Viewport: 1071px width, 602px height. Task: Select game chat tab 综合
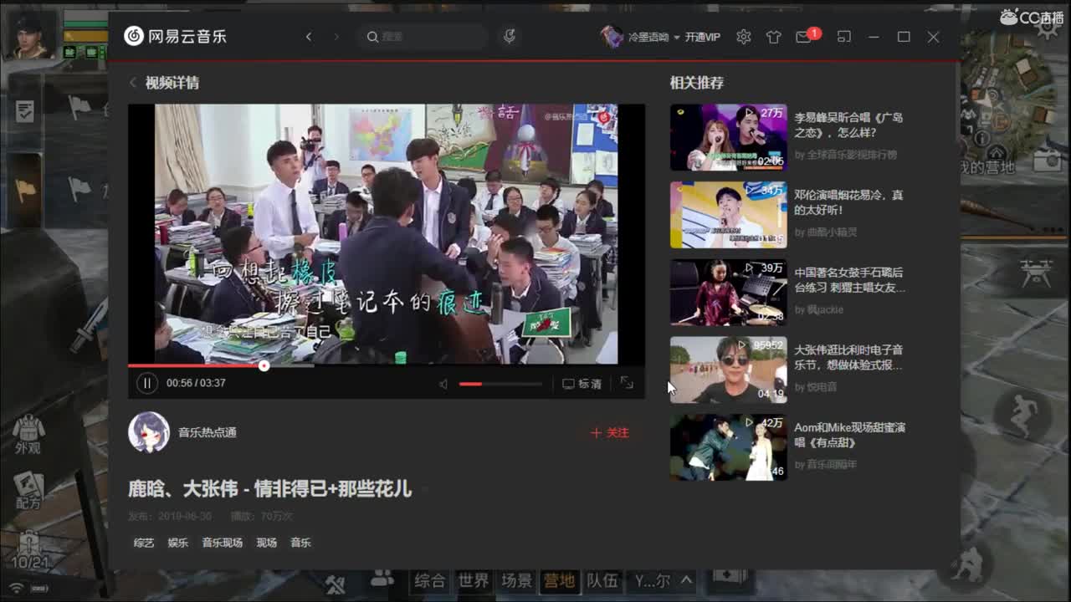[x=429, y=580]
